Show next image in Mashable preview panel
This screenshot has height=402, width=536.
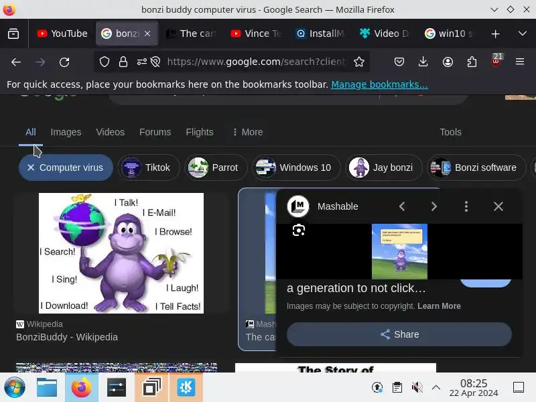pos(433,206)
